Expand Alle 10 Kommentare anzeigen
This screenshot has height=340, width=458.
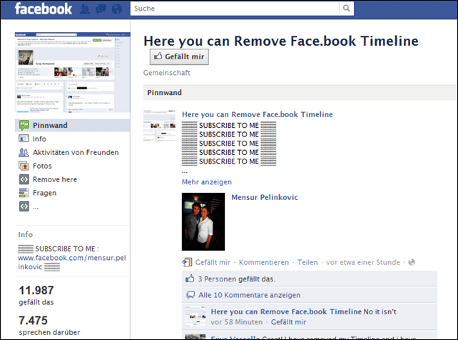click(x=250, y=295)
